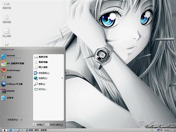Click the 关闭计算机(U) shutdown button

(54, 125)
